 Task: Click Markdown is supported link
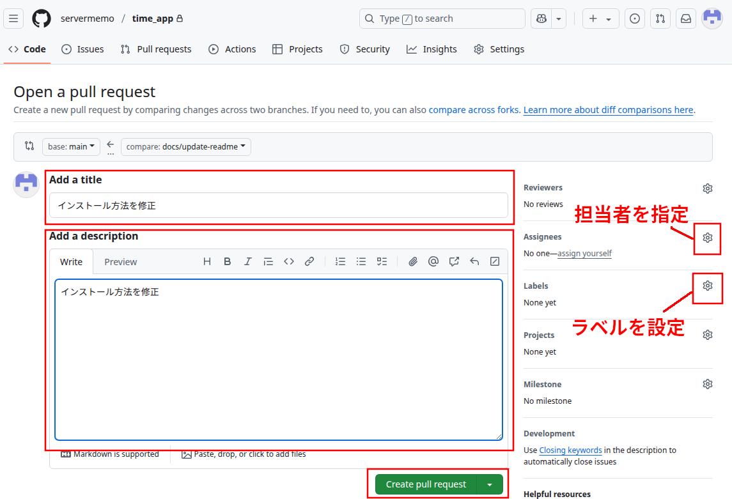pos(110,454)
